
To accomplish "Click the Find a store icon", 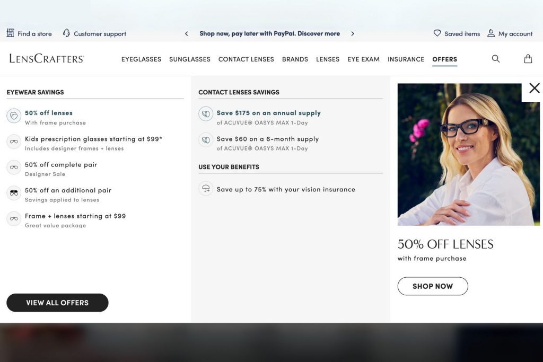I will pos(10,33).
